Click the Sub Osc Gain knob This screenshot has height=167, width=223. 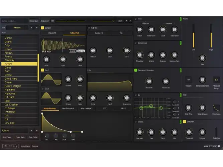coord(127,50)
